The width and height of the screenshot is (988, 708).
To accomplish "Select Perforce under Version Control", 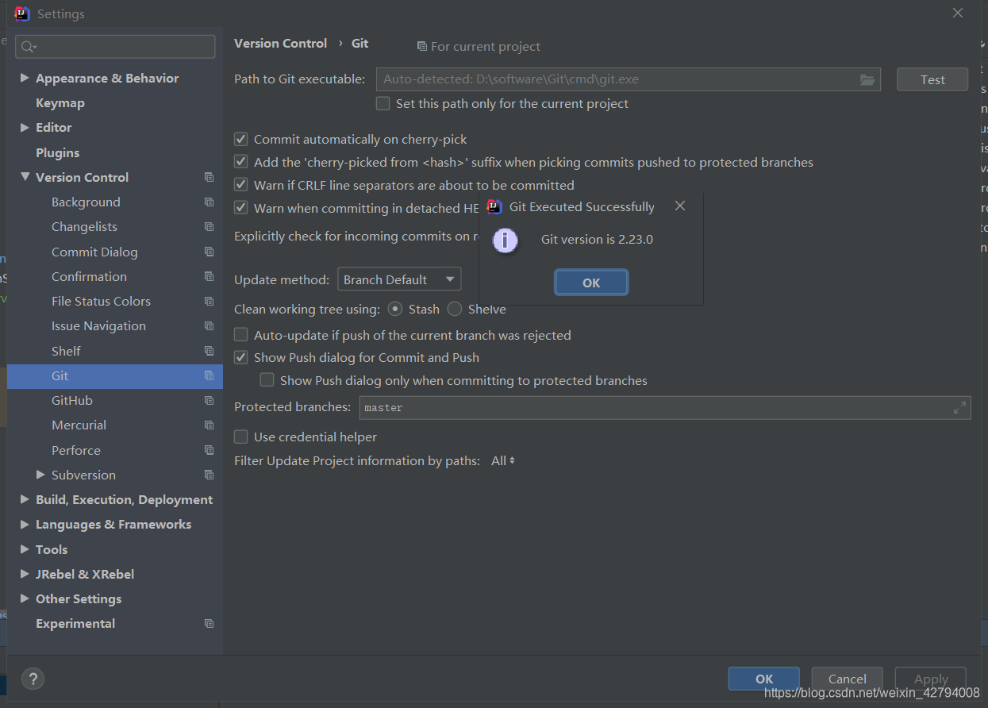I will [x=76, y=450].
